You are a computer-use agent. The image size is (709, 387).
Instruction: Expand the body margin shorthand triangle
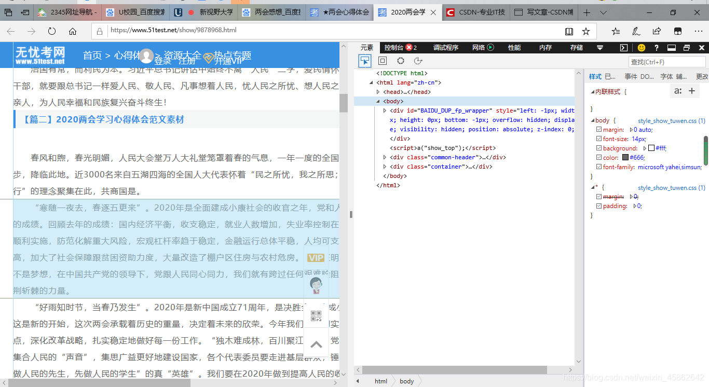631,130
